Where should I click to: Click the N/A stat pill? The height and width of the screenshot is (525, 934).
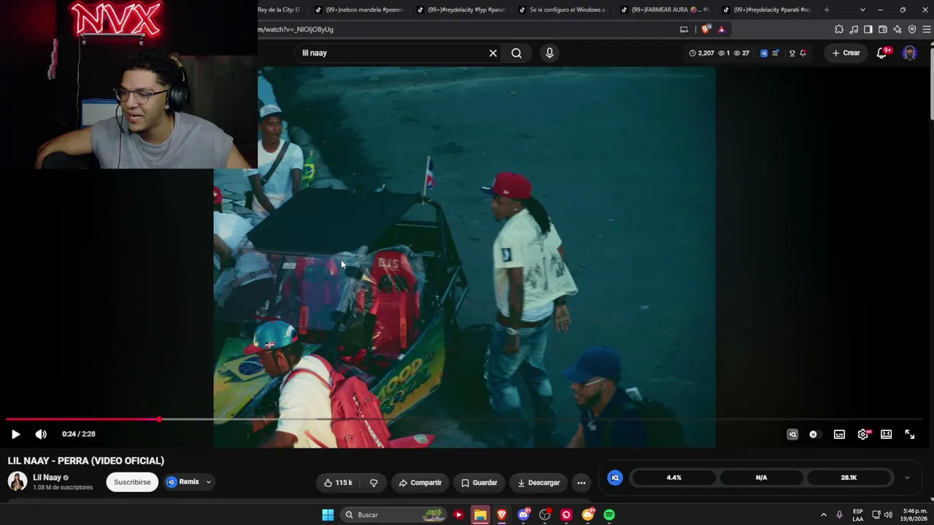point(761,478)
